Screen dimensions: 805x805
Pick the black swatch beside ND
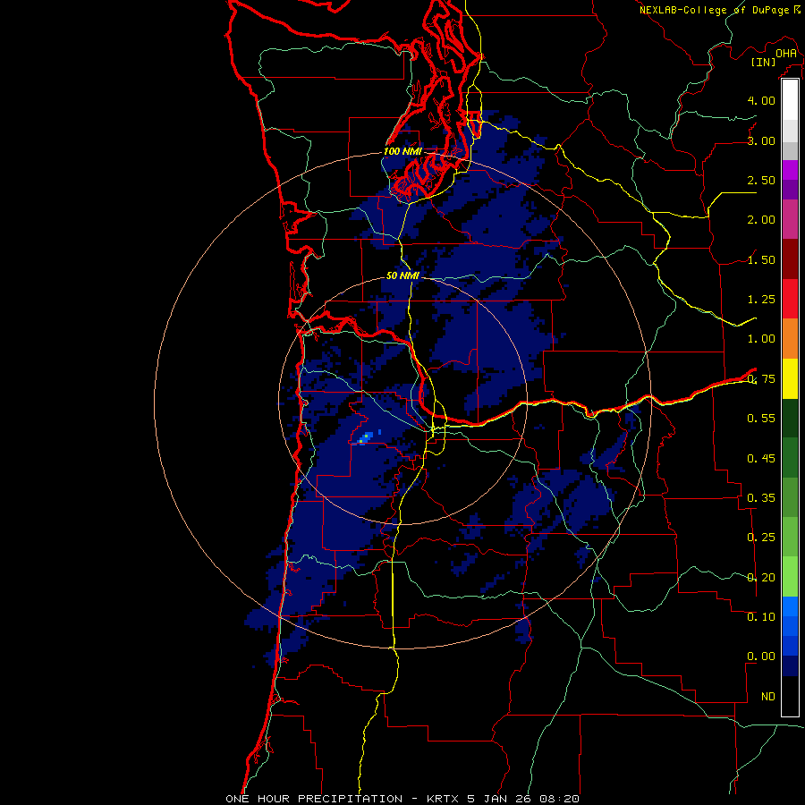790,696
